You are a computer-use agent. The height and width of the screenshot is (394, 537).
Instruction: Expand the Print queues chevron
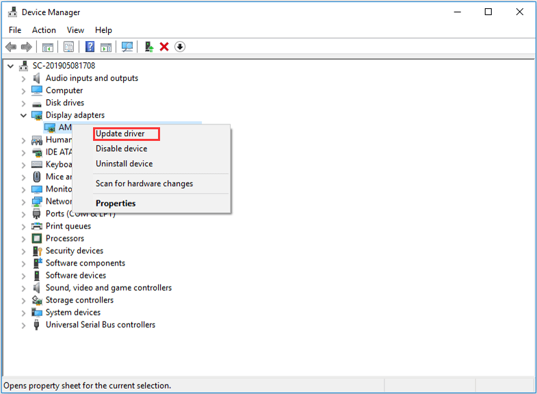click(x=23, y=226)
